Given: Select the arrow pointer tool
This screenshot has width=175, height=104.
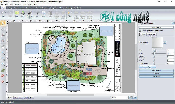Looking at the screenshot, I should (3, 23).
